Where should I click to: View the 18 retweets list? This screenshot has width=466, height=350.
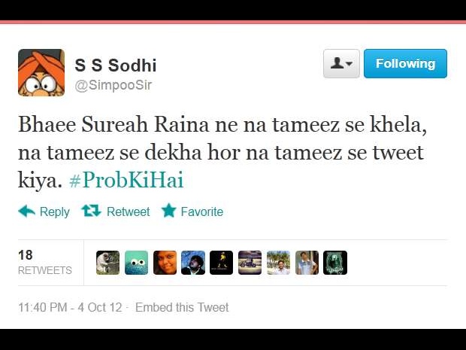click(45, 263)
